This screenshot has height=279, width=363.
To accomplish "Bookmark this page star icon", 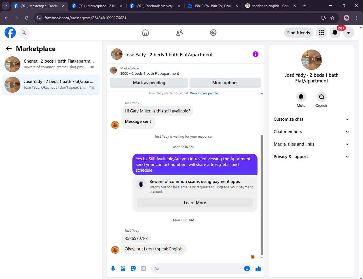I will point(332,18).
